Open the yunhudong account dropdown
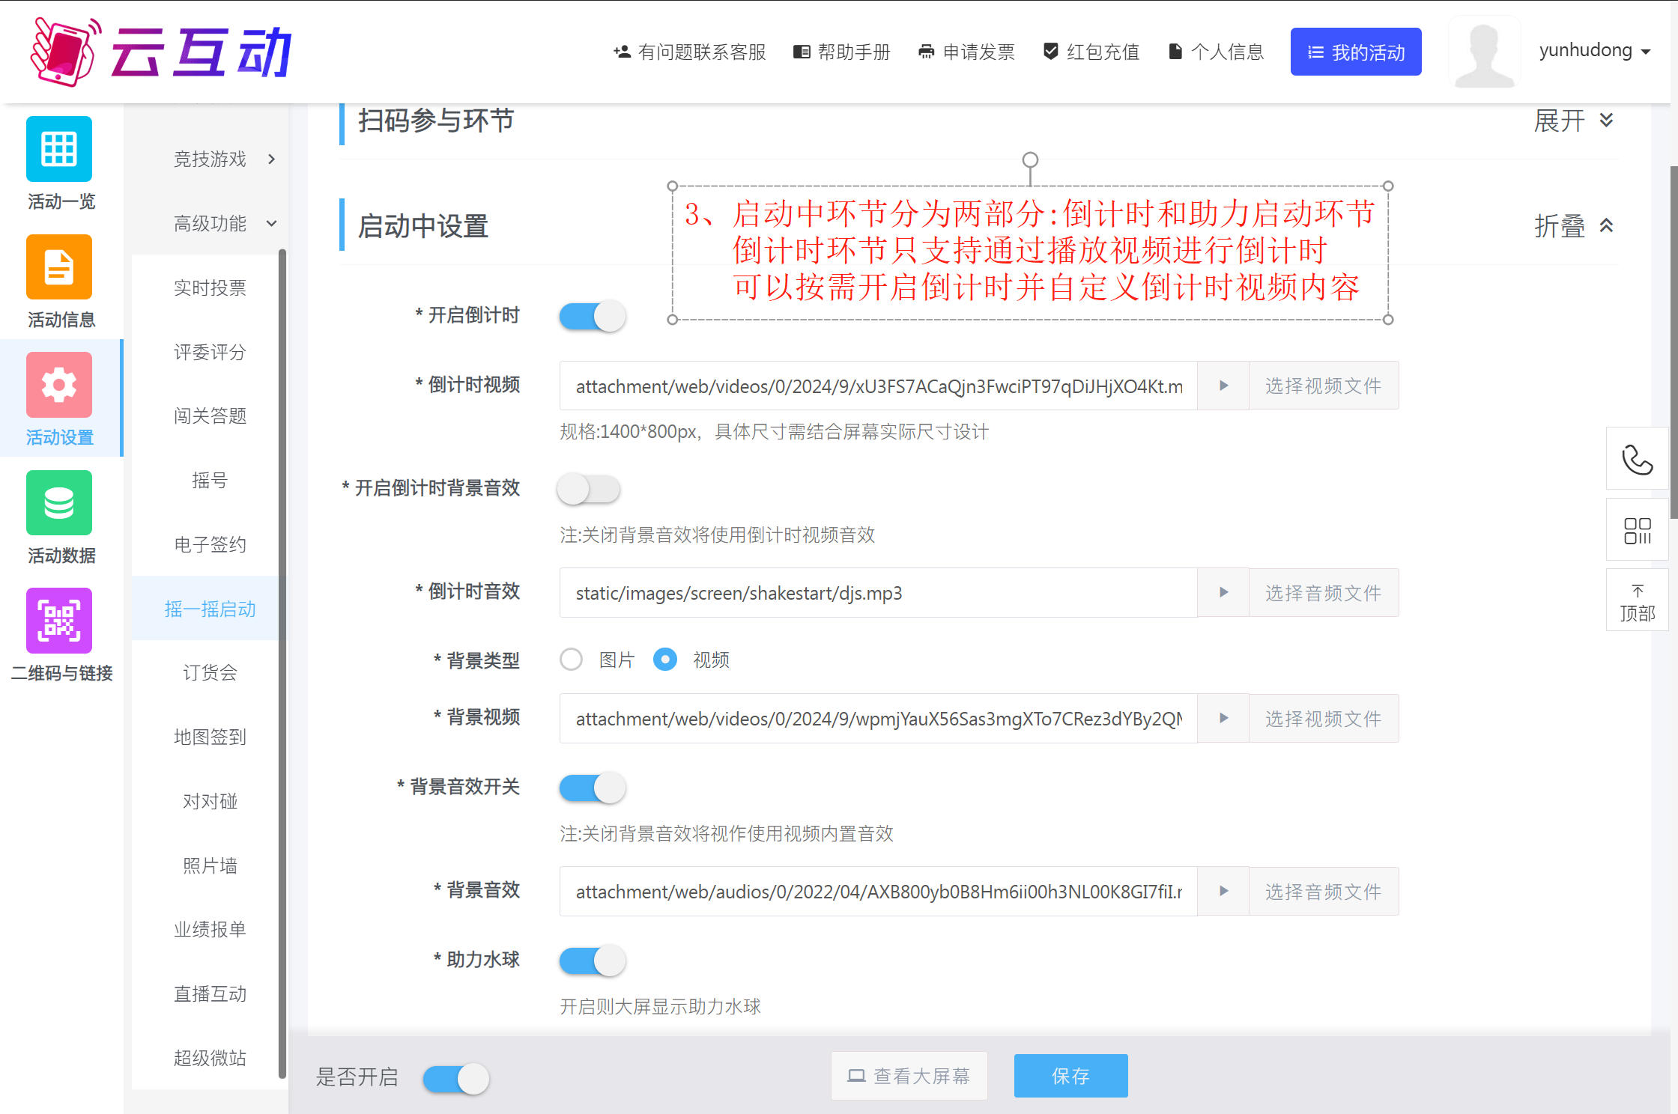 [x=1594, y=51]
